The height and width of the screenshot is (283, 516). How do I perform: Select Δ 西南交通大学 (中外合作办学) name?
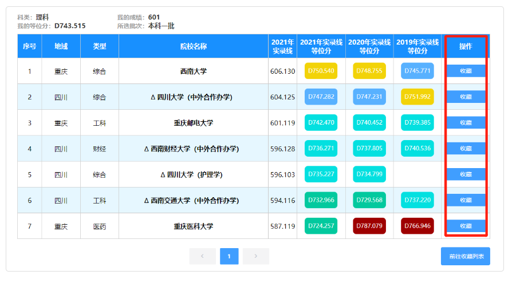[191, 201]
